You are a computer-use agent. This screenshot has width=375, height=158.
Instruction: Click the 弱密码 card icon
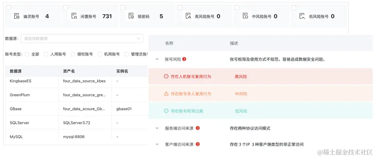(131, 16)
